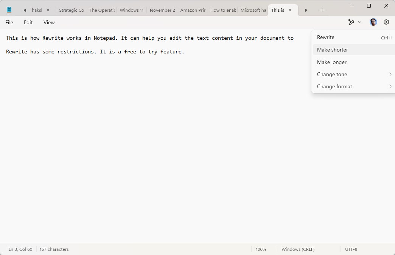Open the Edit menu

coord(28,22)
